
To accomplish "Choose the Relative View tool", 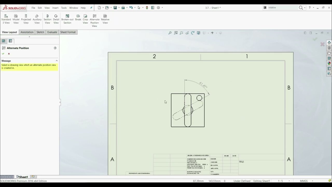I will coord(105,19).
